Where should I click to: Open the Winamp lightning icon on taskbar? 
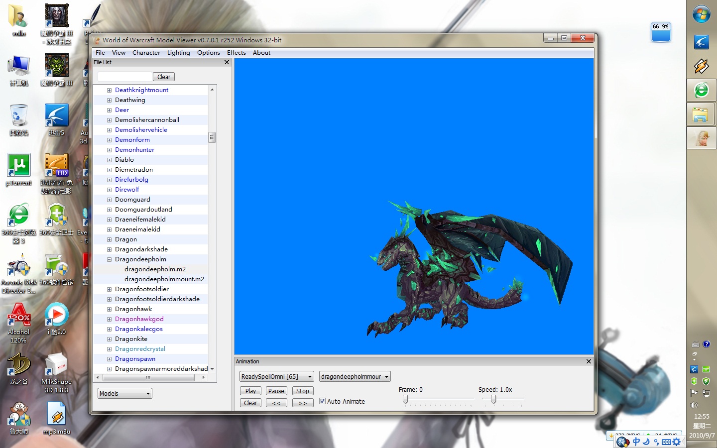[702, 66]
